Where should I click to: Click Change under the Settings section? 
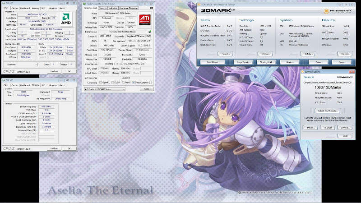point(265,54)
